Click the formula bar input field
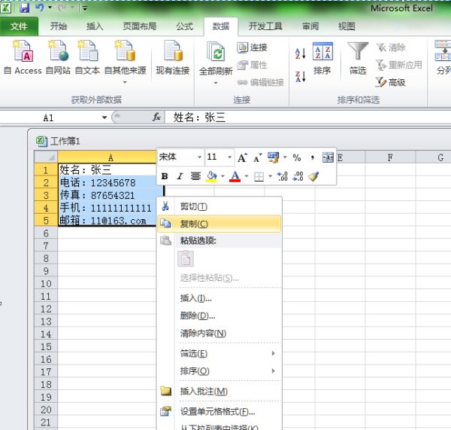 301,117
